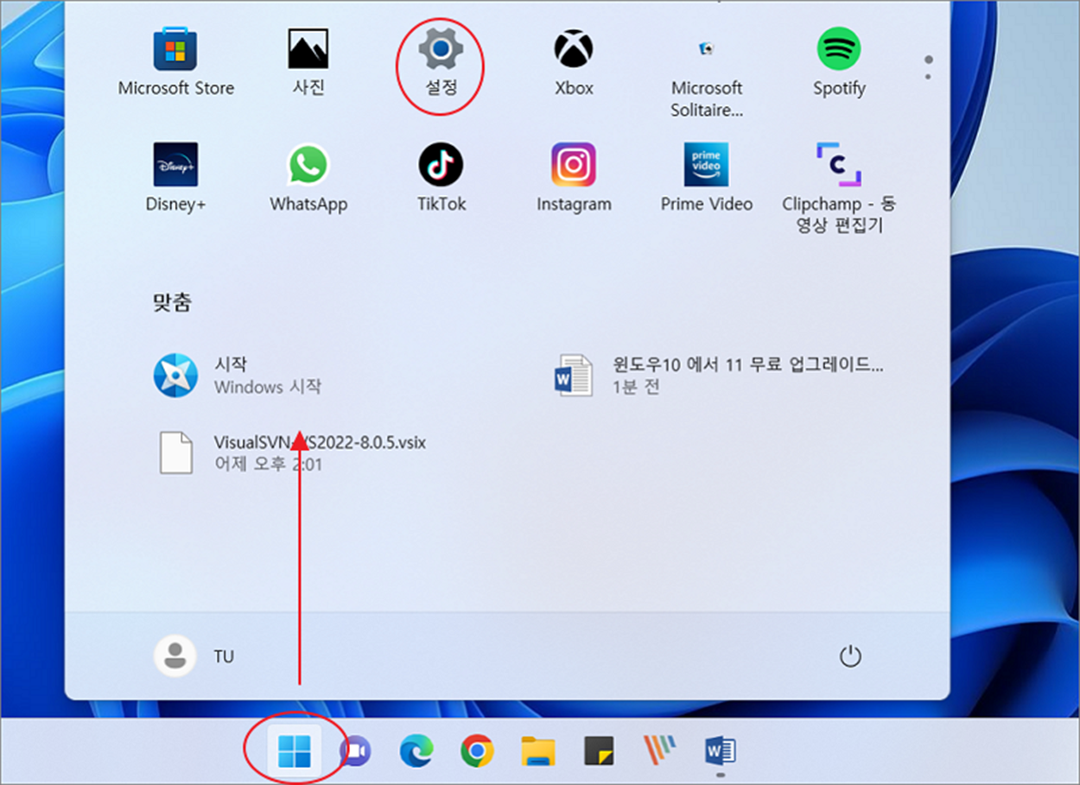Launch WhatsApp from pinned apps
Screen dimensions: 1080x785
308,178
